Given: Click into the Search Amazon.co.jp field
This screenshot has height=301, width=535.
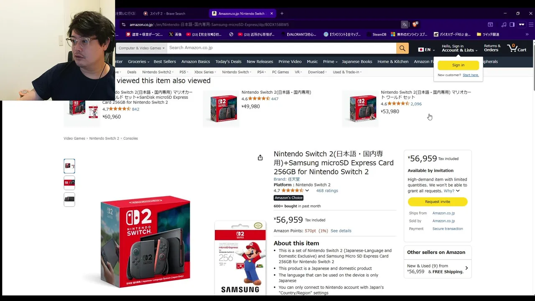Looking at the screenshot, I should coord(281,48).
